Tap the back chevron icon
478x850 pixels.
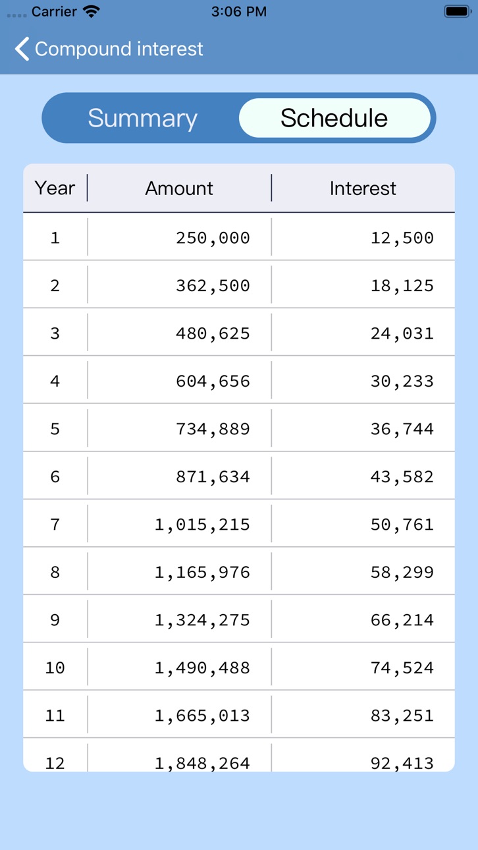coord(22,49)
